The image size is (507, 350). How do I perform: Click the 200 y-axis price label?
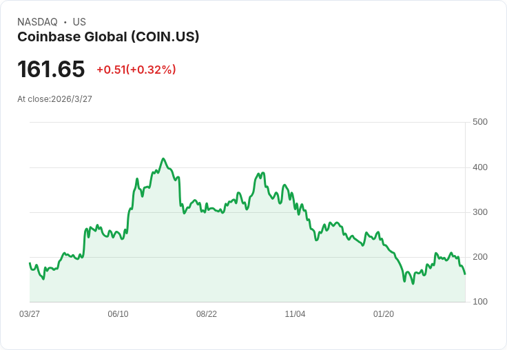pyautogui.click(x=480, y=256)
